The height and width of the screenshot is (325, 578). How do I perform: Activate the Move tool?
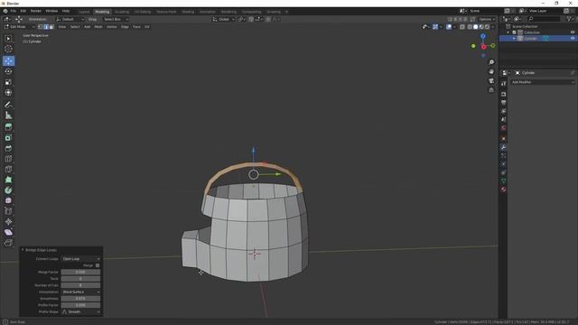(x=8, y=60)
